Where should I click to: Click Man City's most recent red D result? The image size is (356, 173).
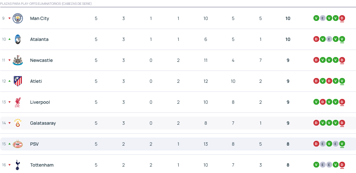342,18
